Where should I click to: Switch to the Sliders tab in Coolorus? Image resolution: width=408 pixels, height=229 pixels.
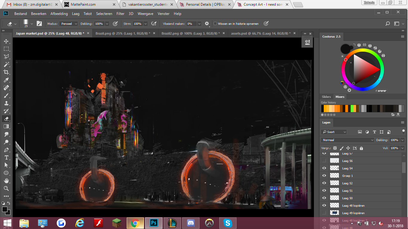326,97
